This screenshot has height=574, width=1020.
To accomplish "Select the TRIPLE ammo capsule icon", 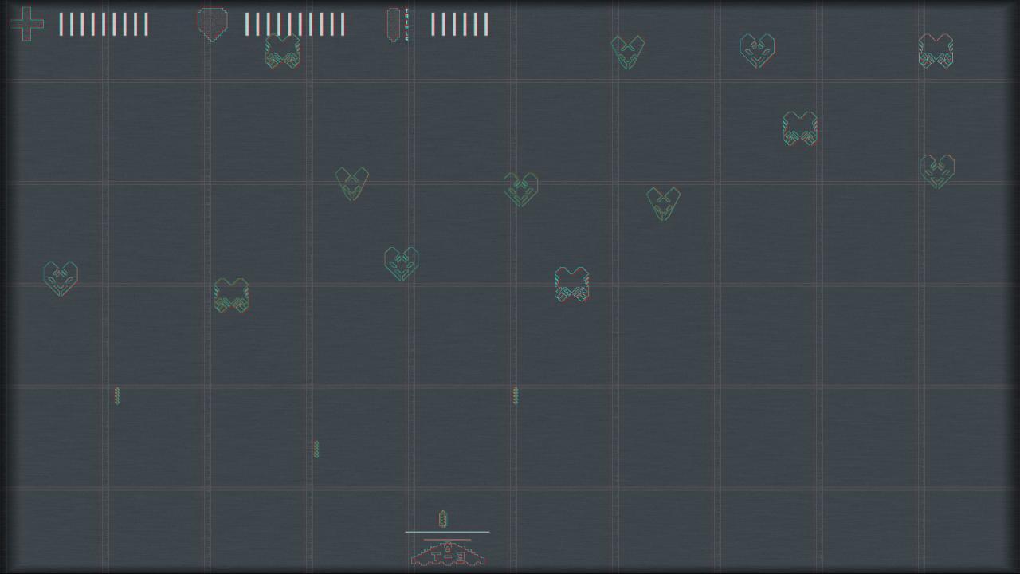I will tap(393, 24).
